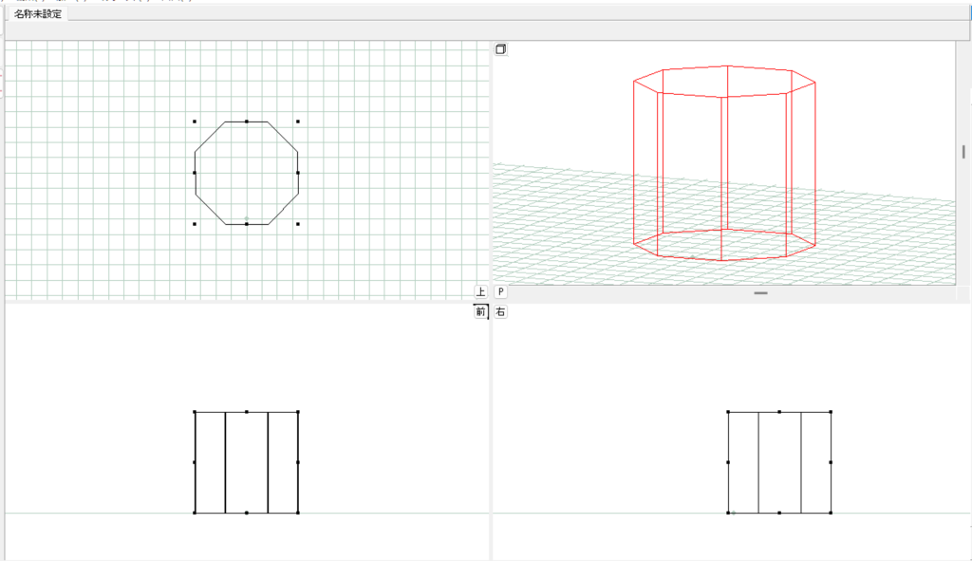Click top-left handle of prism in front view
Viewport: 972px width, 561px height.
click(195, 412)
